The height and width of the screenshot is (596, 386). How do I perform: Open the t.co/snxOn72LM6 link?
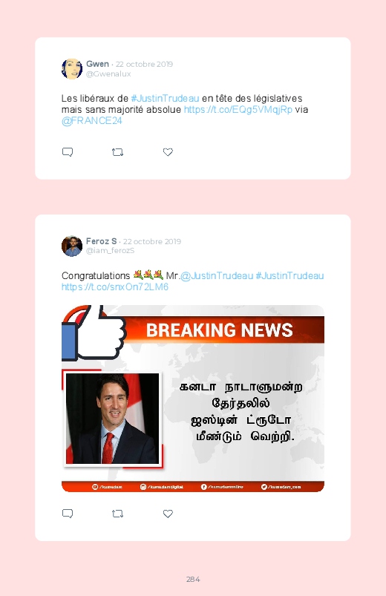coord(115,286)
